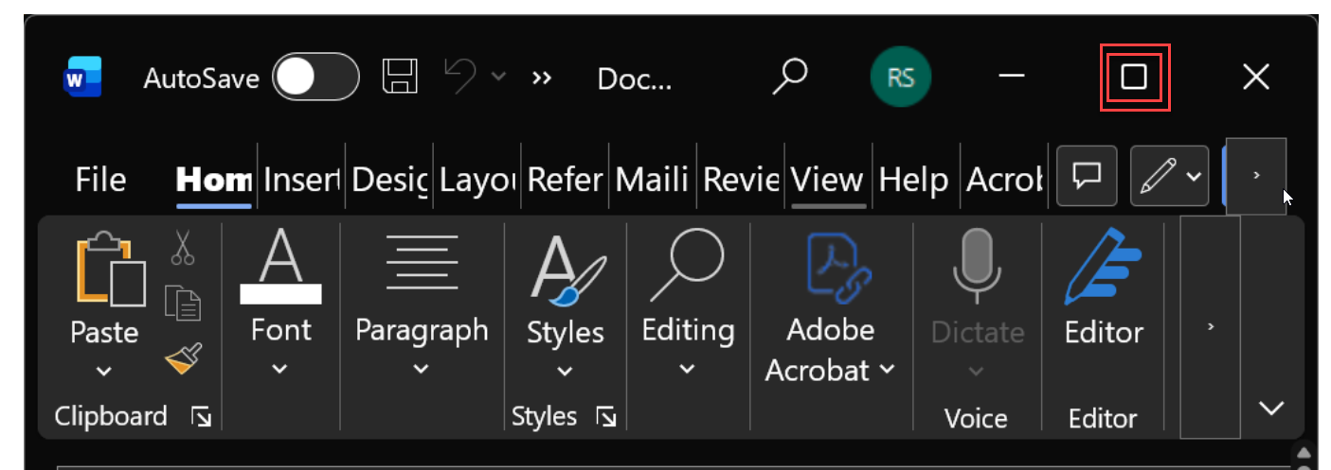The image size is (1331, 470).
Task: Click the Undo arrow icon
Action: 462,77
